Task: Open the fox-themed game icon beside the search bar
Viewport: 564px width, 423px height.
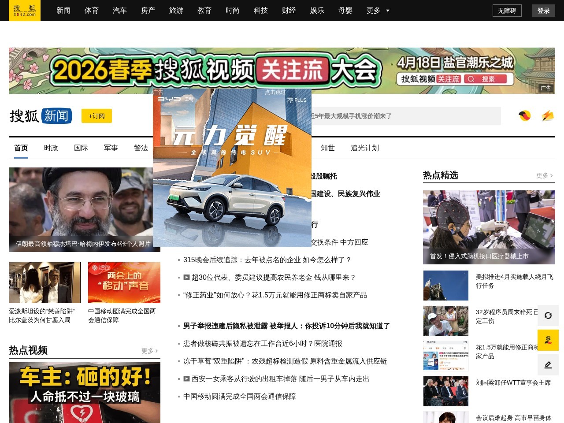Action: click(524, 116)
